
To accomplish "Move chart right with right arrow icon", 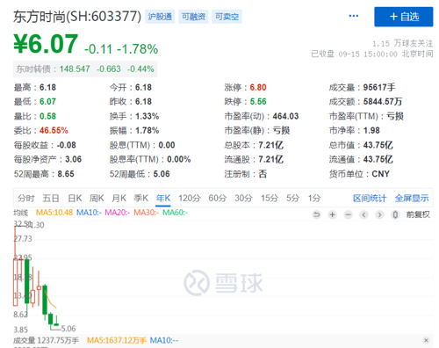I will point(379,214).
